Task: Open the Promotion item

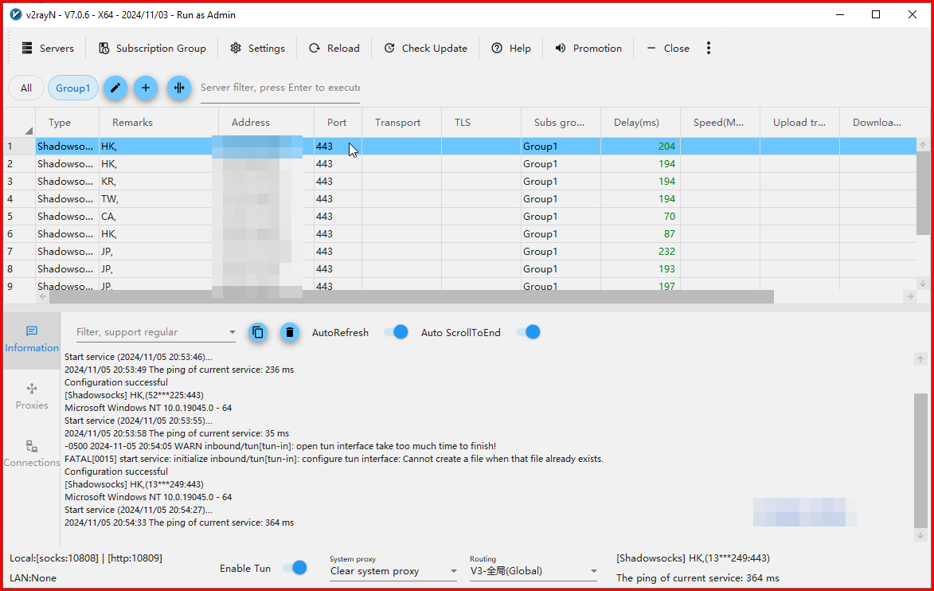Action: pos(588,49)
